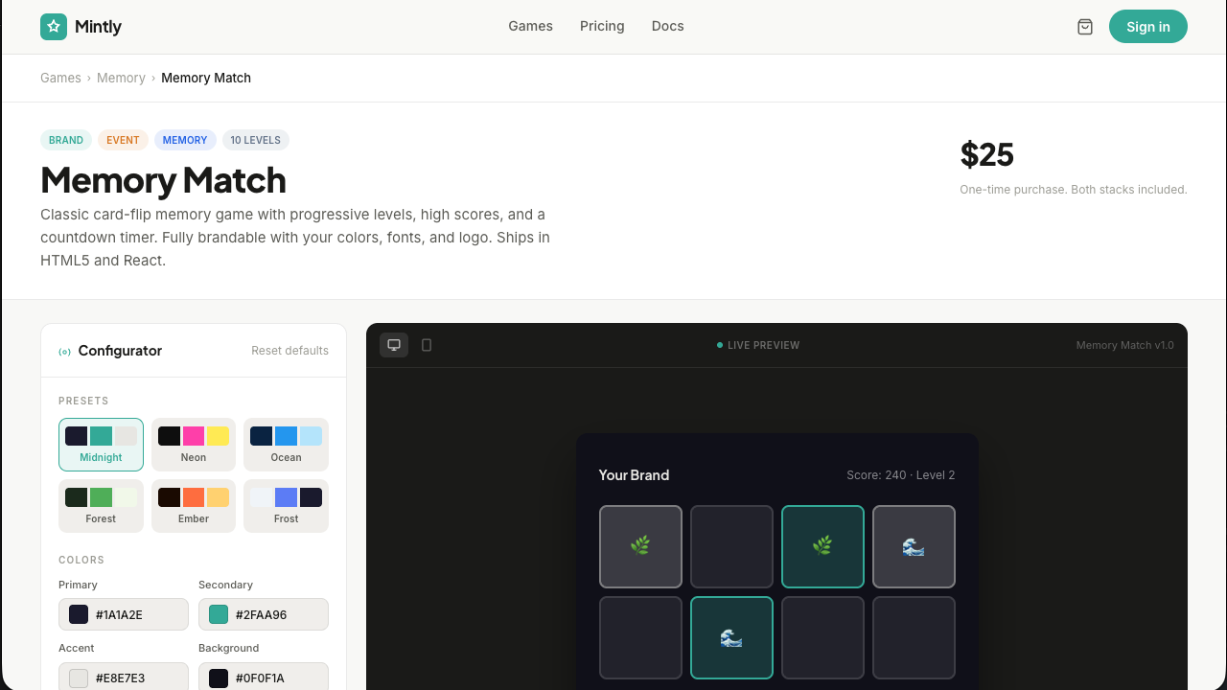The height and width of the screenshot is (690, 1227).
Task: Flip the green-bordered leaf card
Action: coord(822,546)
